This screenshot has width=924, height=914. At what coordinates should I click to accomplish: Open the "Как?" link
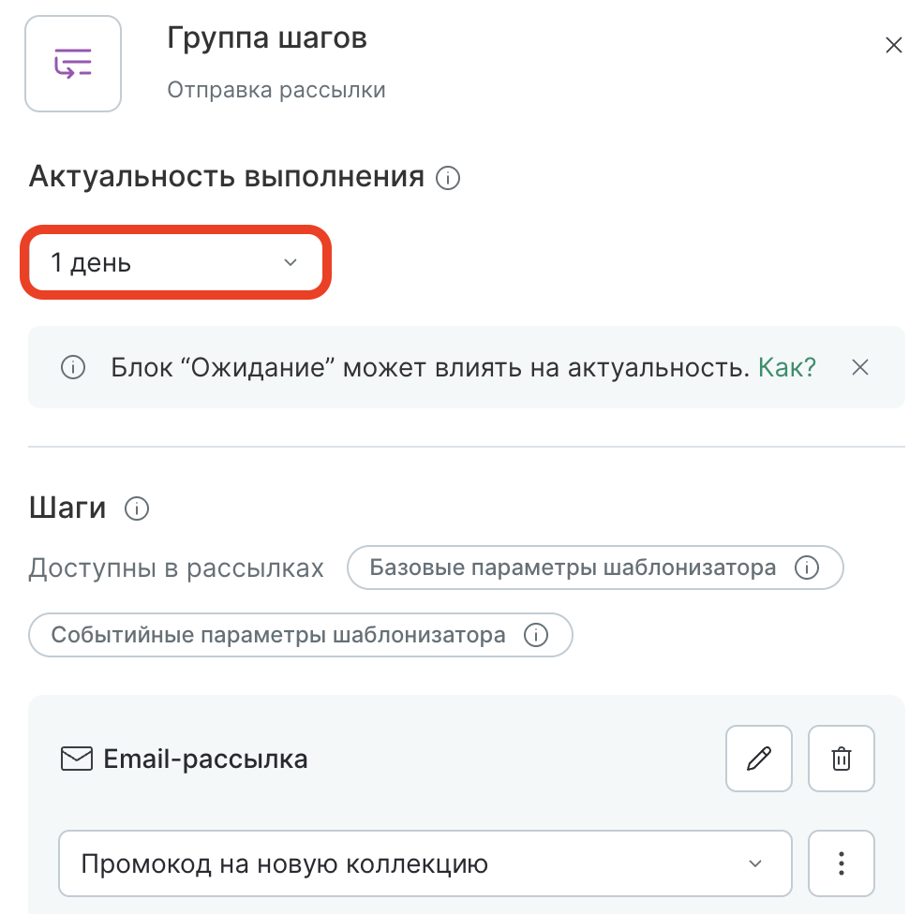tap(786, 368)
